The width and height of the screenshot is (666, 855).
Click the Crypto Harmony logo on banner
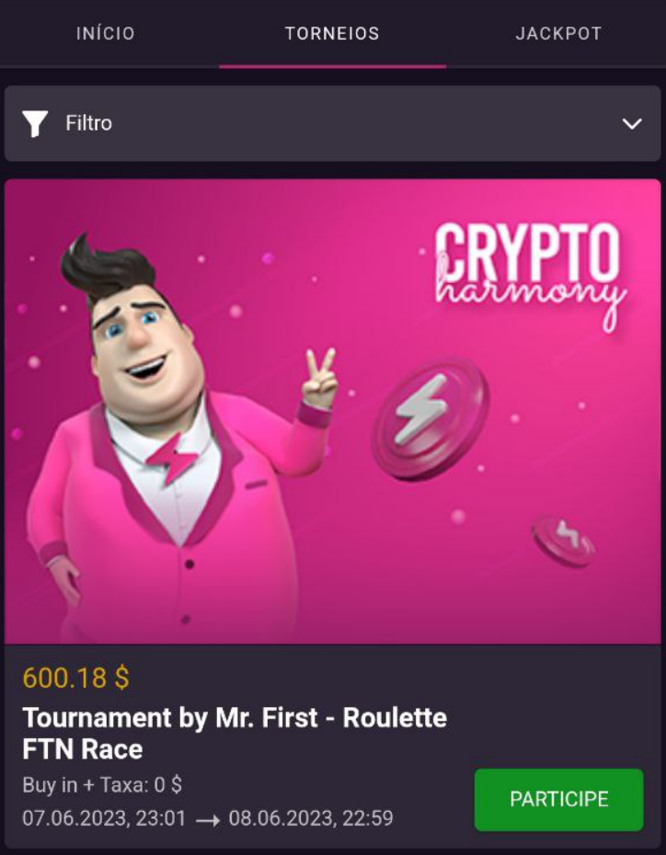click(530, 276)
